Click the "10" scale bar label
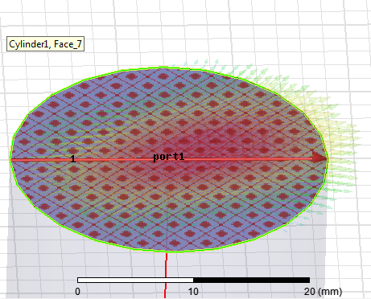Viewport: 371px width, 299px height. [193, 292]
